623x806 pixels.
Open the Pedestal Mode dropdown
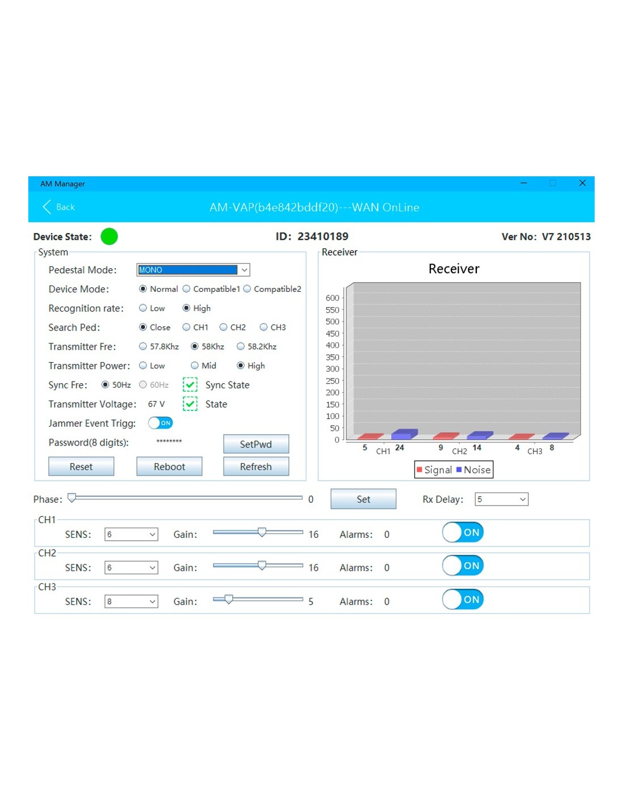(x=244, y=270)
